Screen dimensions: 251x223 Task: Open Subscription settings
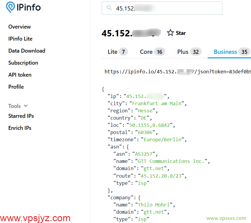(x=23, y=63)
